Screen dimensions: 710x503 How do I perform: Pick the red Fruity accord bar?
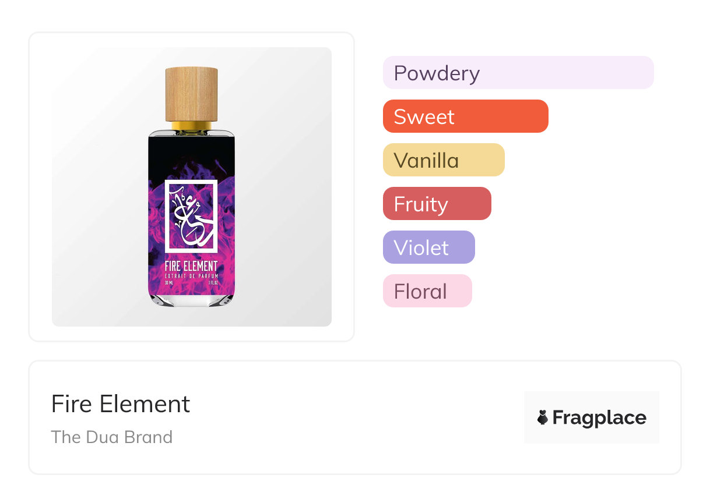coord(437,204)
